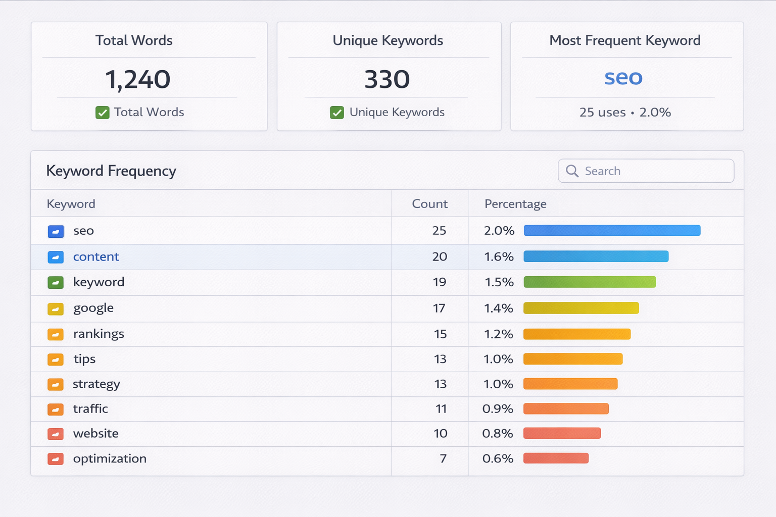Image resolution: width=776 pixels, height=517 pixels.
Task: Click the blue tag icon next to content
Action: 56,257
